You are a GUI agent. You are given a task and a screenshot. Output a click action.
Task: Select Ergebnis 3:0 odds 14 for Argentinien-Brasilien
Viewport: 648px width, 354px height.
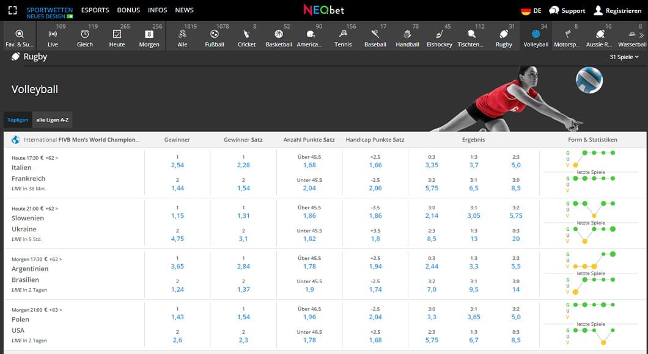[516, 289]
